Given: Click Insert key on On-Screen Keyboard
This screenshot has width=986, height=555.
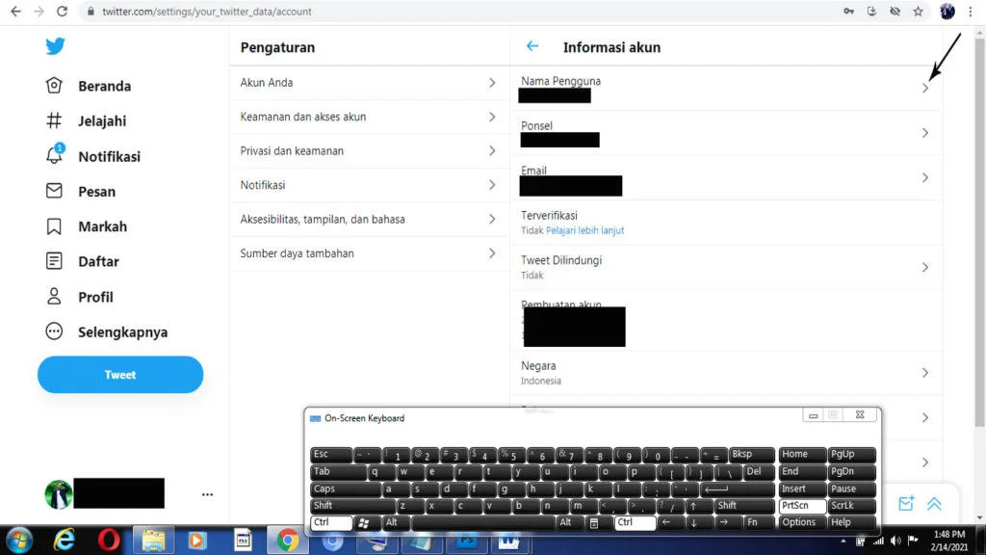Looking at the screenshot, I should tap(801, 489).
